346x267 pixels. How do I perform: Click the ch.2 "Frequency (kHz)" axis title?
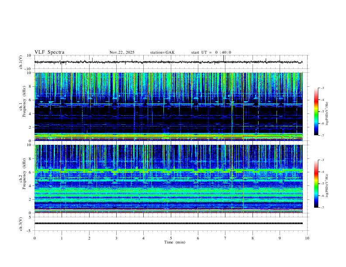[24, 173]
